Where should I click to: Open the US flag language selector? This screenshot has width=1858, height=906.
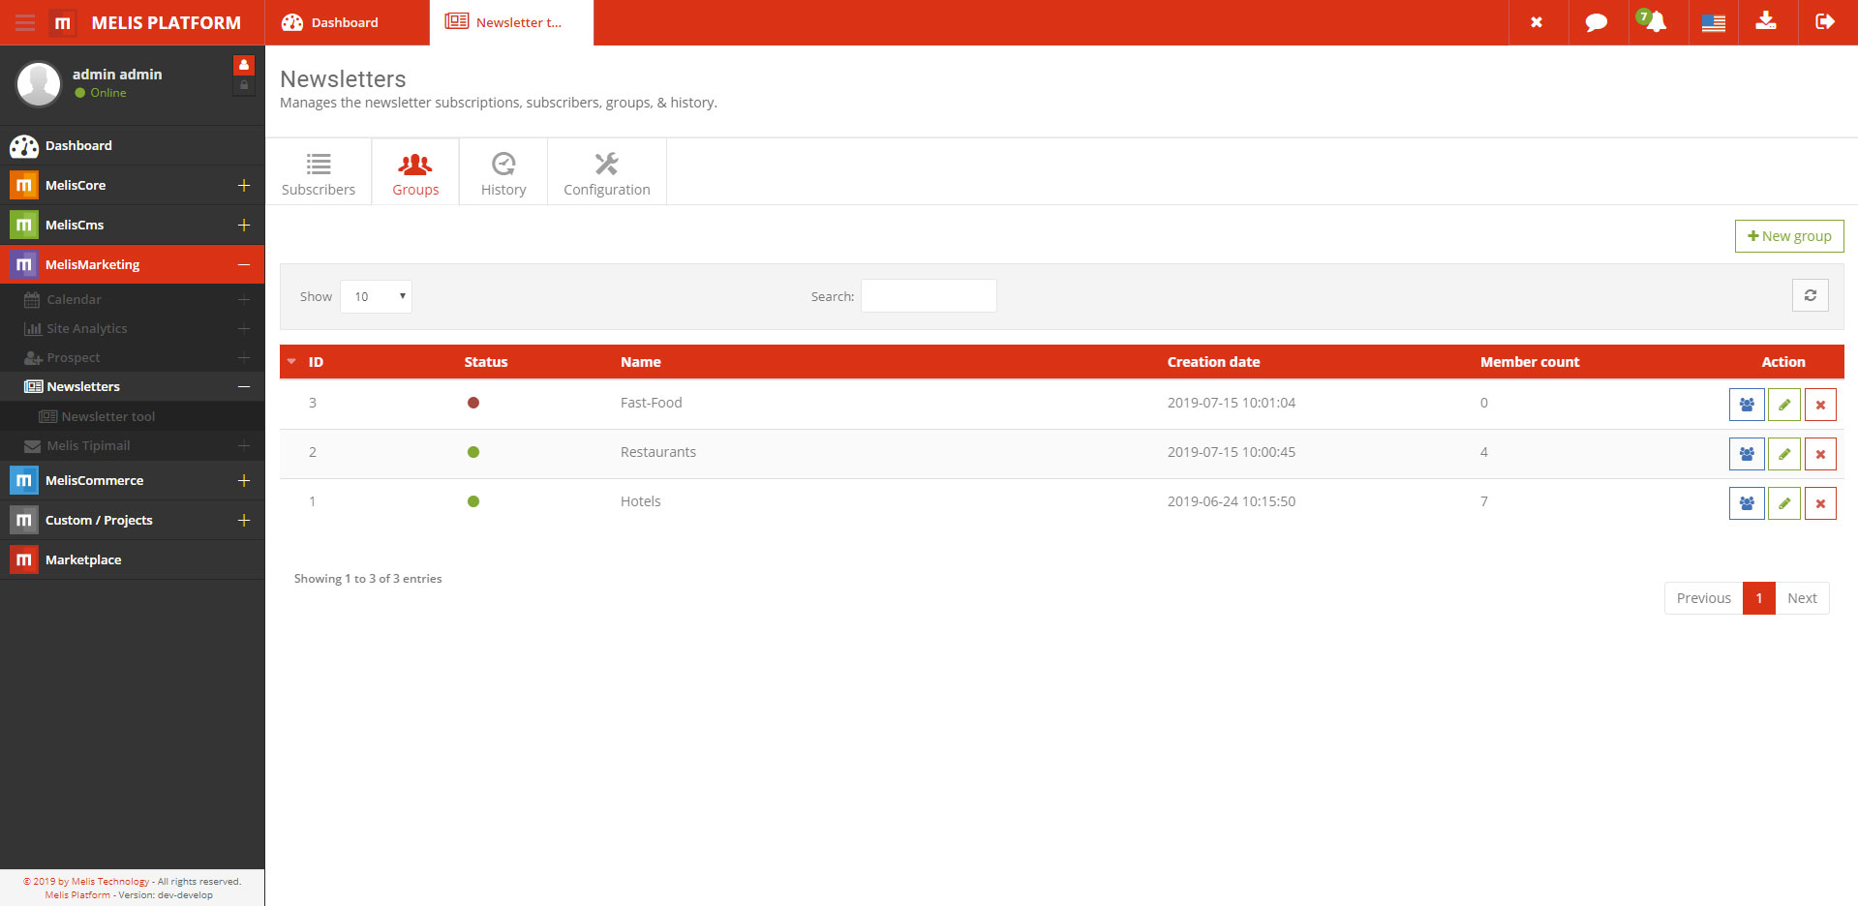[x=1713, y=22]
